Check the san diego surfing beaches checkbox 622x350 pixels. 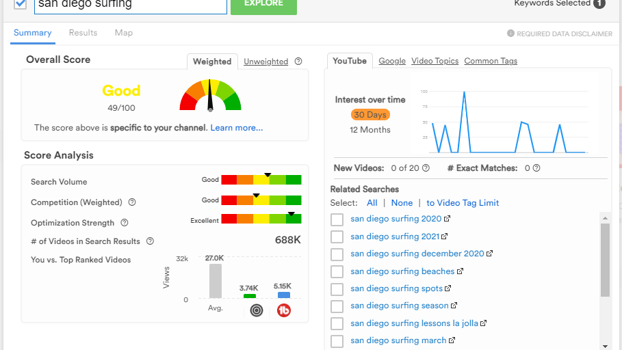tap(337, 271)
